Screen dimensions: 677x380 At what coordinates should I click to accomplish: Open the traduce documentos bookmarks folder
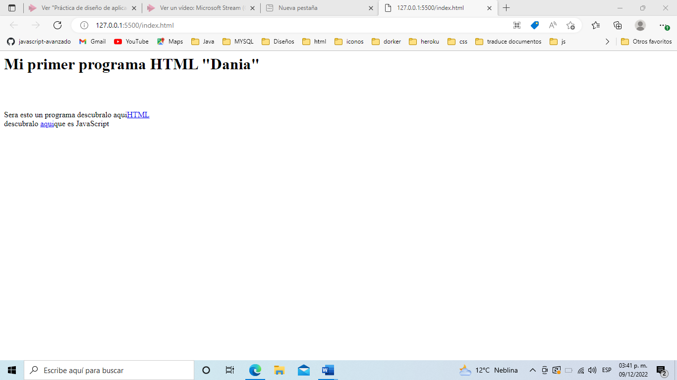tap(508, 42)
